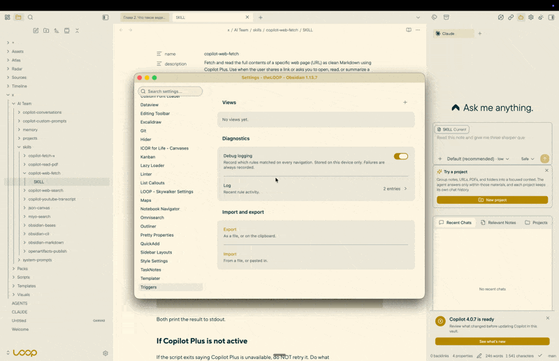Open the links chain icon
This screenshot has height=361, width=559.
[x=511, y=17]
